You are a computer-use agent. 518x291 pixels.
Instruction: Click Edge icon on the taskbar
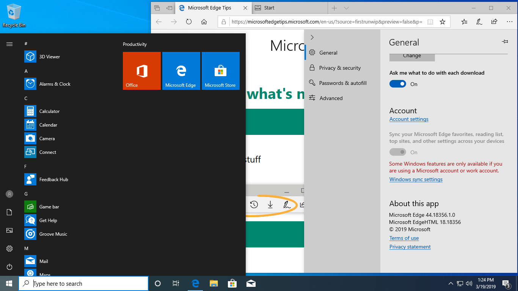[195, 283]
